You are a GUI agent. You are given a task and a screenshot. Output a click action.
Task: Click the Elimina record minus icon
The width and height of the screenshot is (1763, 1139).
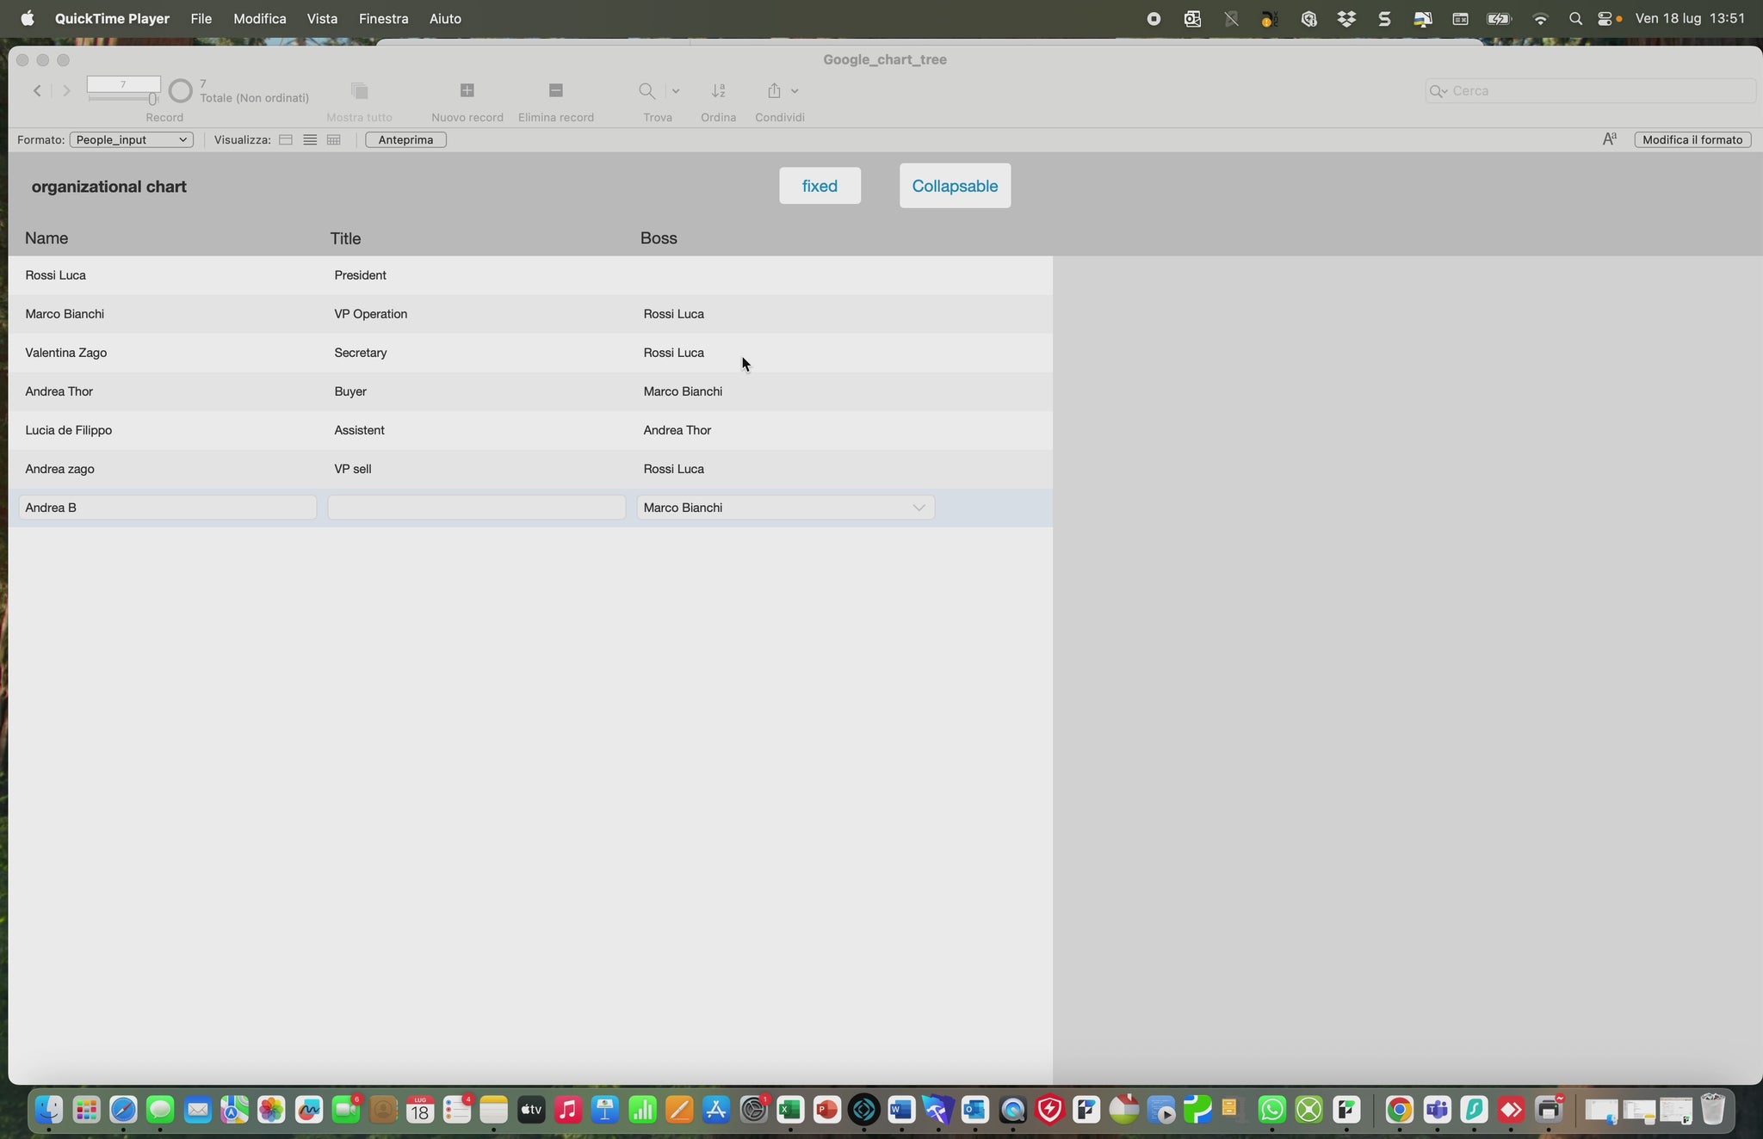(555, 90)
